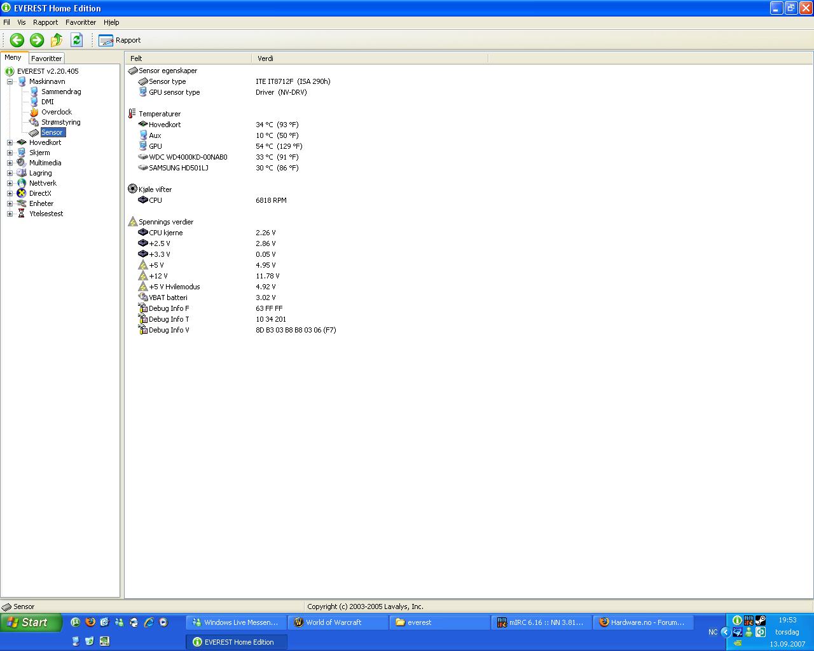The image size is (814, 651).
Task: Switch to the Favoritter tab
Action: (46, 58)
